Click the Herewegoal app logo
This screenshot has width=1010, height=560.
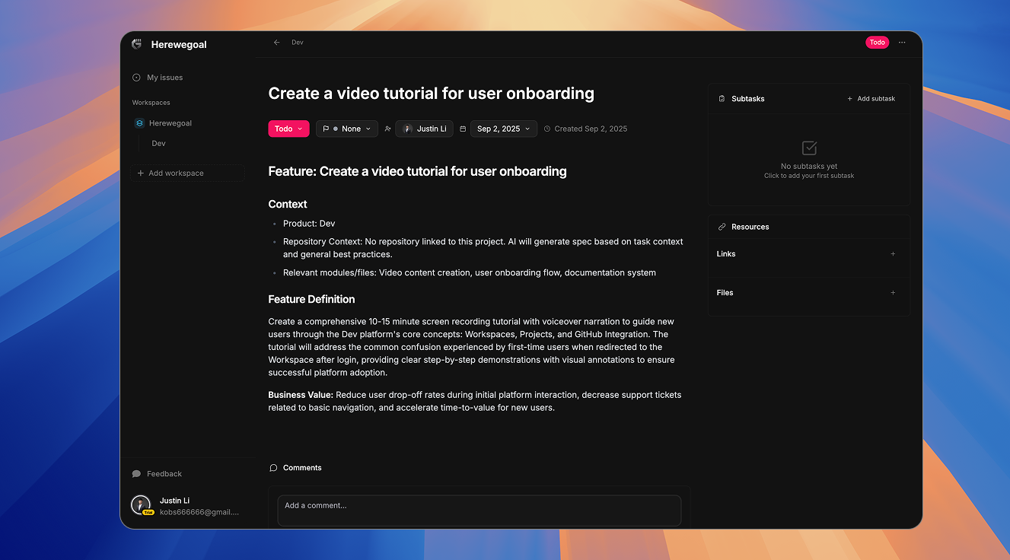[x=137, y=44]
